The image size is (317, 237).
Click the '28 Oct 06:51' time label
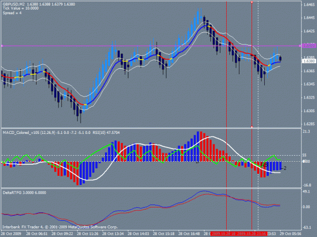(37, 234)
